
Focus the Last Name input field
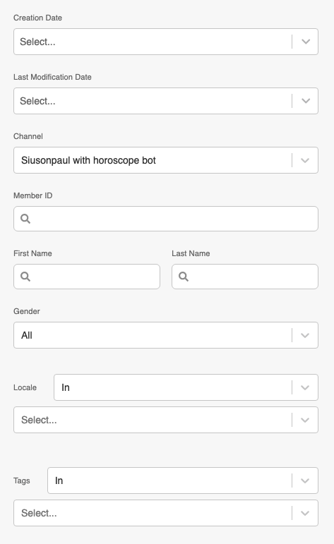245,277
